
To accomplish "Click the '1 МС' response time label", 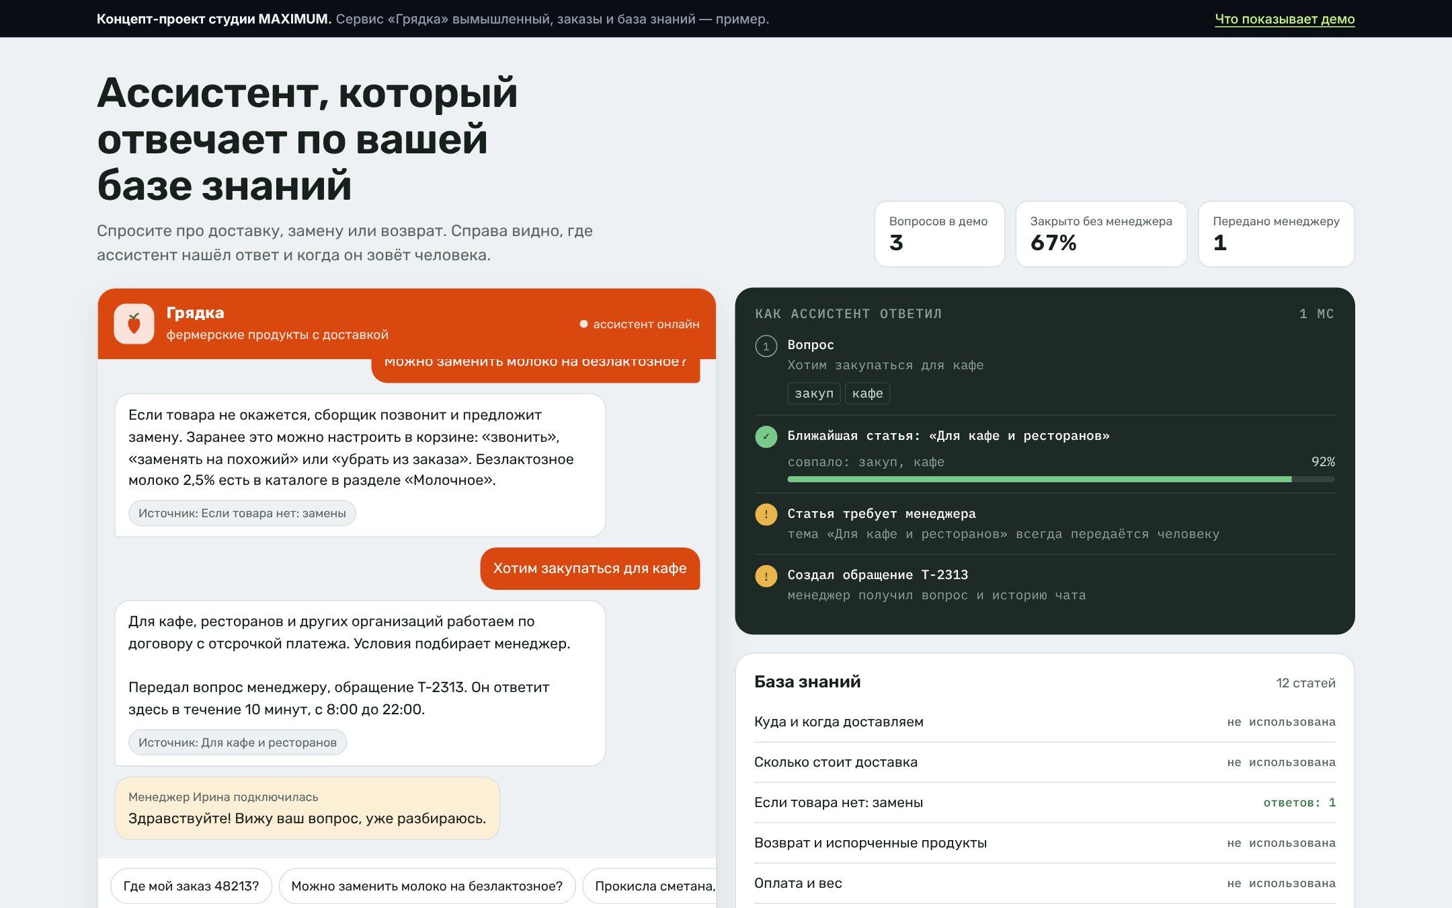I will (1316, 314).
